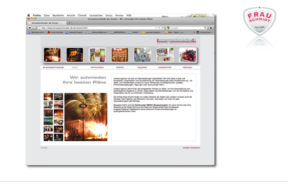Click the list-all-tabs arrow at tab bar end
Viewport: 288px width, 185px height.
point(212,23)
